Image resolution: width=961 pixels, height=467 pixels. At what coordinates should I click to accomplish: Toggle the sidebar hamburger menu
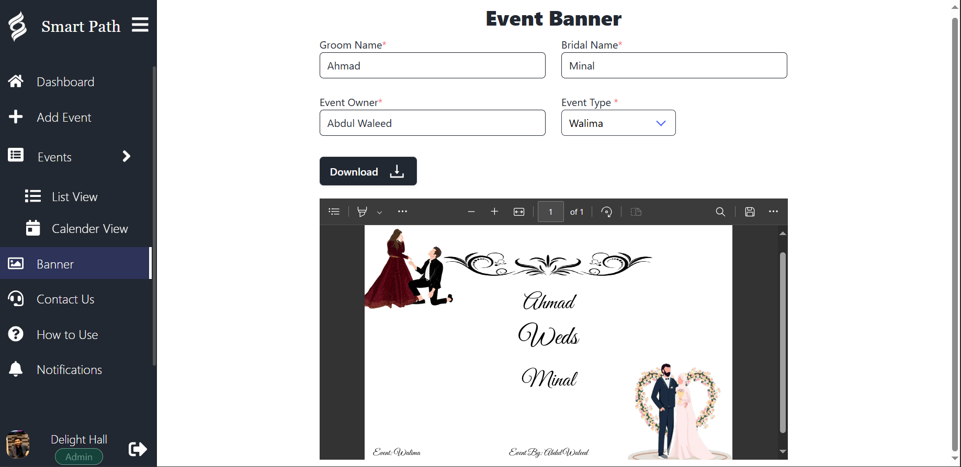[x=140, y=25]
